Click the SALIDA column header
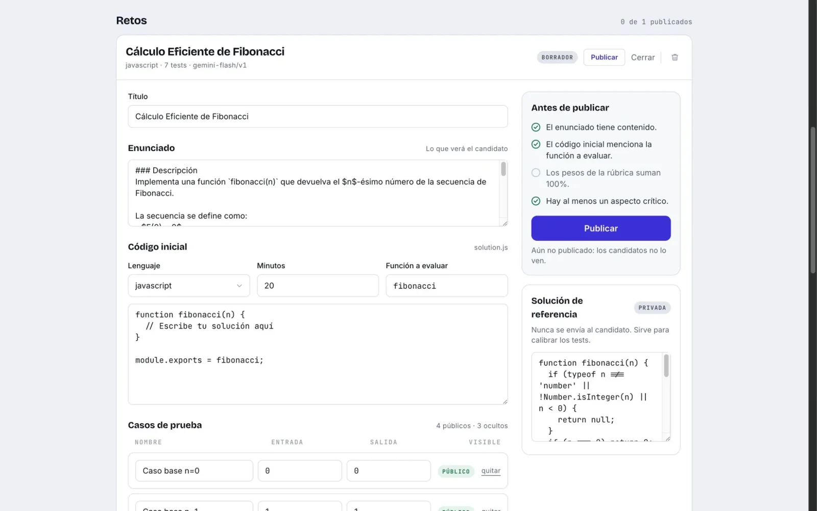Viewport: 817px width, 511px height. pyautogui.click(x=383, y=443)
